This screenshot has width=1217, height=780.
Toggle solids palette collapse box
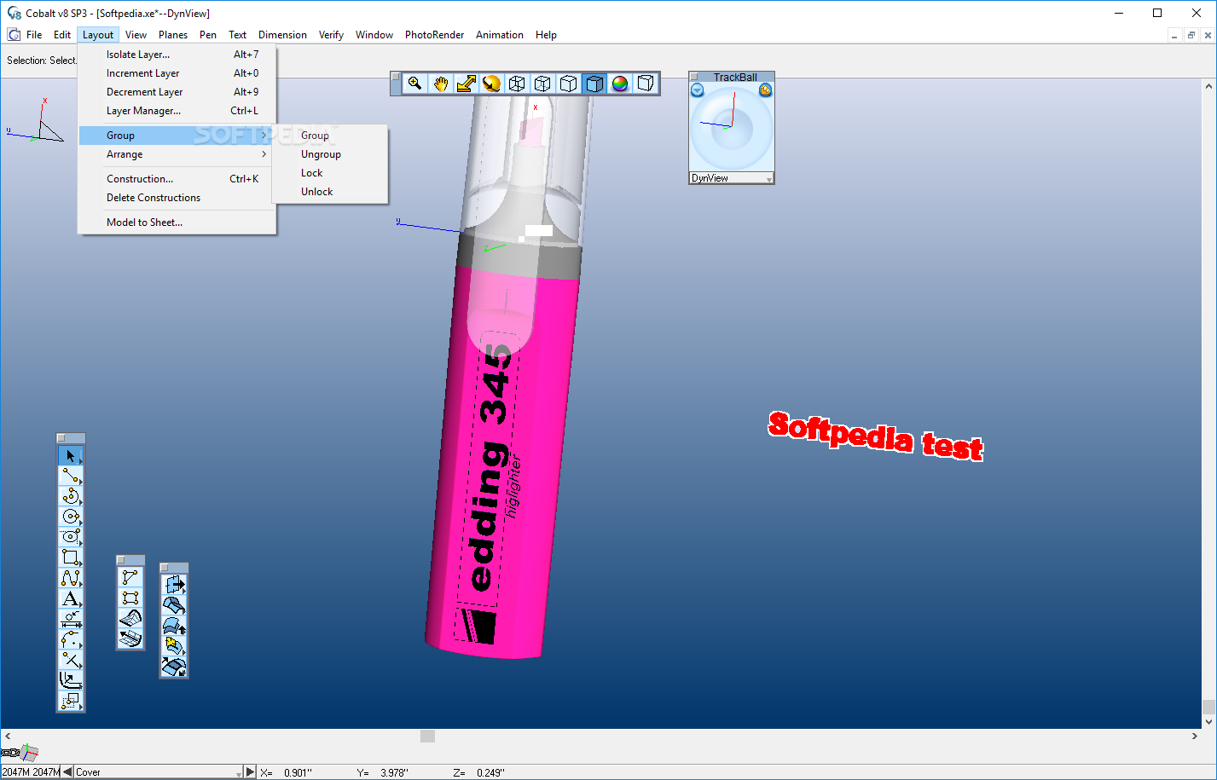(165, 568)
